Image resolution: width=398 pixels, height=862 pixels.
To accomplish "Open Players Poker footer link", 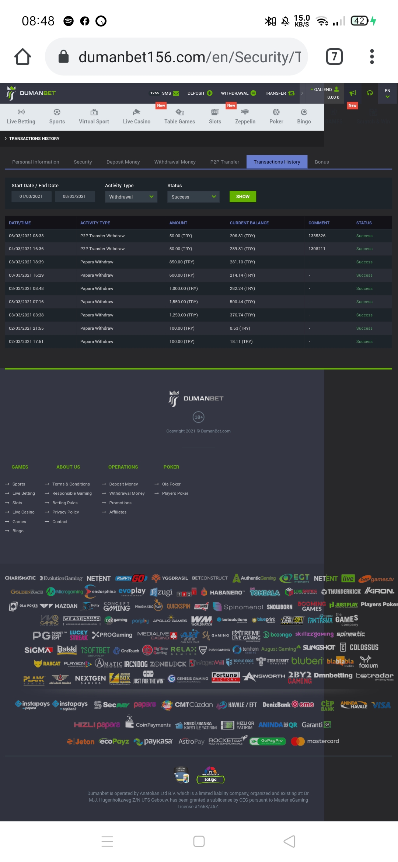I will pyautogui.click(x=175, y=493).
